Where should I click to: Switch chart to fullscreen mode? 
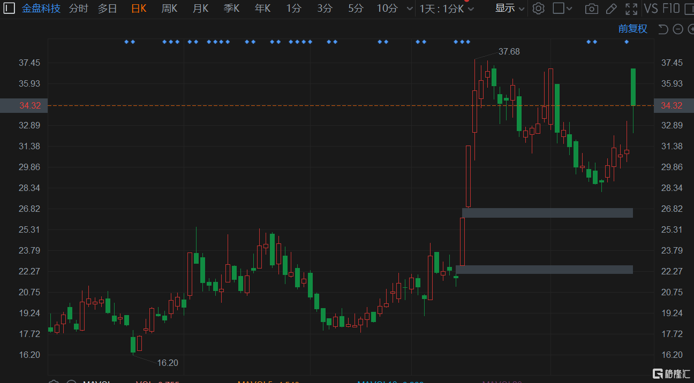632,9
